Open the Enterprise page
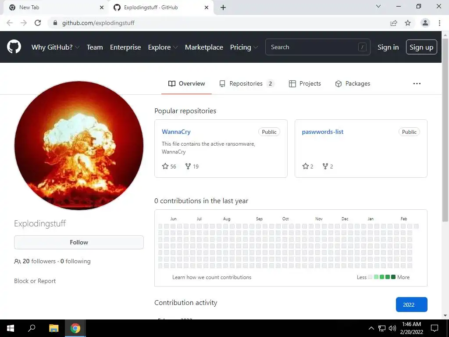Viewport: 449px width, 337px height. click(x=125, y=47)
